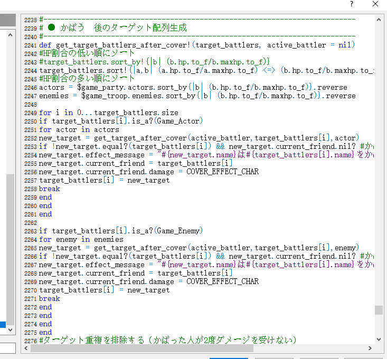The height and width of the screenshot is (359, 387).
Task: Click line 2243 commented sort_by! code
Action: point(155,62)
